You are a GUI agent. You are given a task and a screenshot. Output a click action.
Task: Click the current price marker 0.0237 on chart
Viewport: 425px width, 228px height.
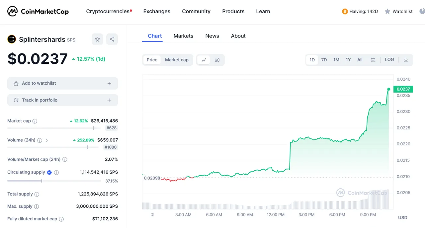[403, 89]
